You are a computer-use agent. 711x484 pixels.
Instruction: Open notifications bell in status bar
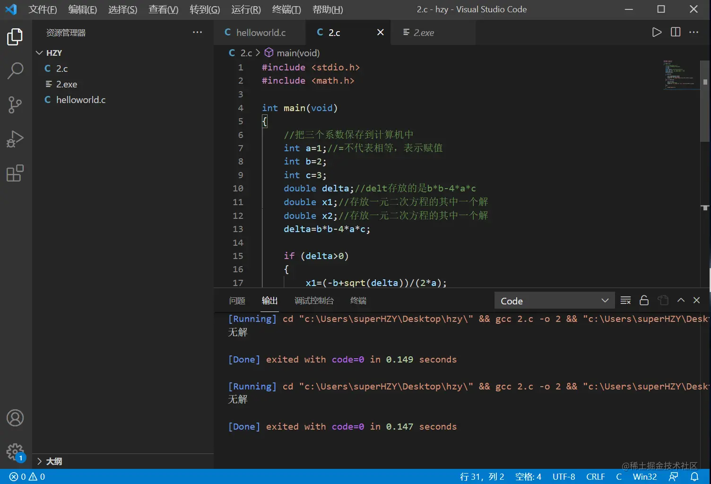(x=694, y=477)
